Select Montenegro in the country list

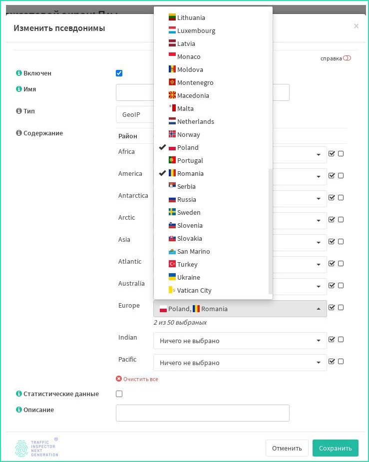[x=211, y=82]
